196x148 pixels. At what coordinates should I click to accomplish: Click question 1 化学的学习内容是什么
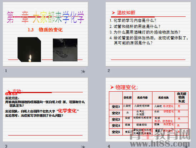[x=133, y=20]
